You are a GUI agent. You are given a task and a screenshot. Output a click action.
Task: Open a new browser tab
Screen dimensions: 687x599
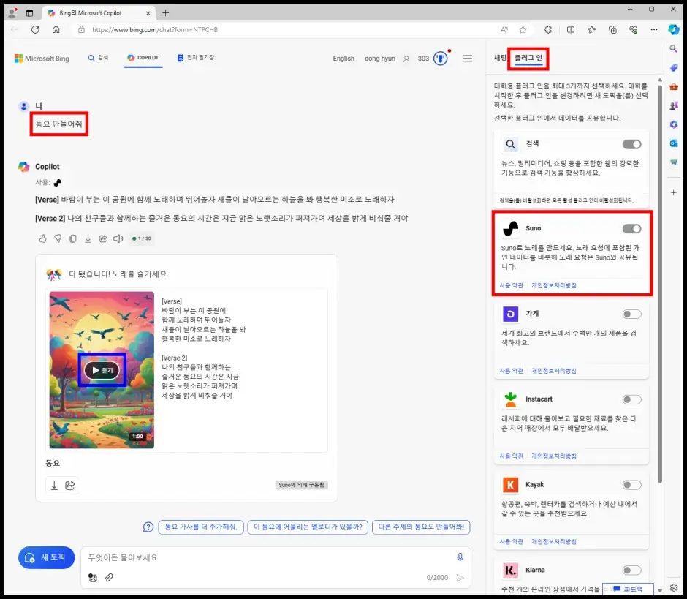(165, 13)
